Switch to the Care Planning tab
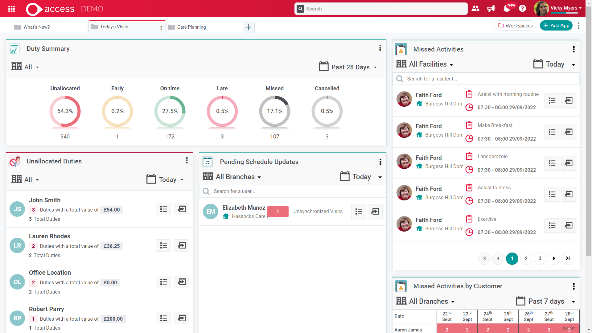The width and height of the screenshot is (592, 333). click(191, 27)
